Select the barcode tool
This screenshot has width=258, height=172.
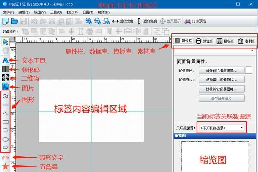(5, 69)
